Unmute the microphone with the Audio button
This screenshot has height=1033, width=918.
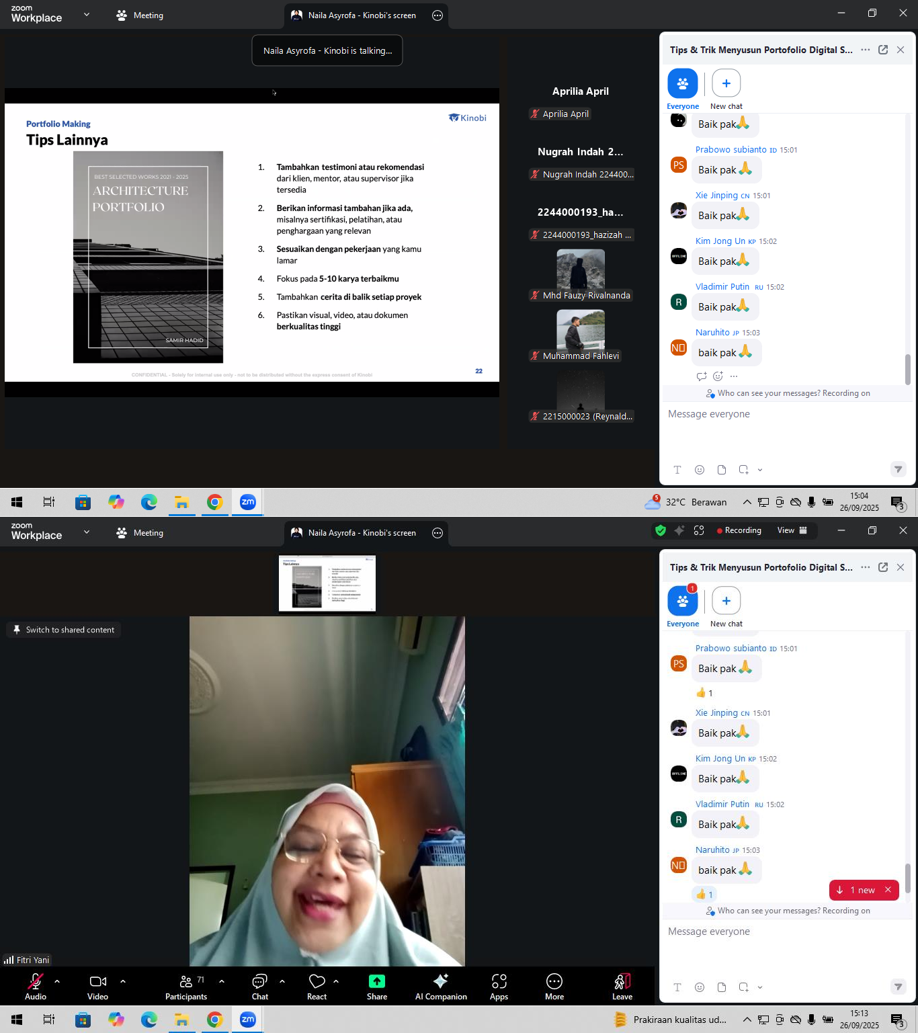coord(36,986)
